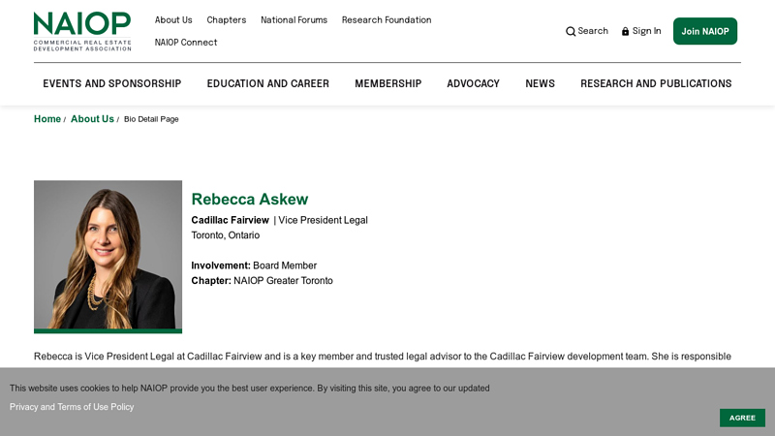This screenshot has width=775, height=436.
Task: Click the NAIOP logo
Action: tap(82, 31)
